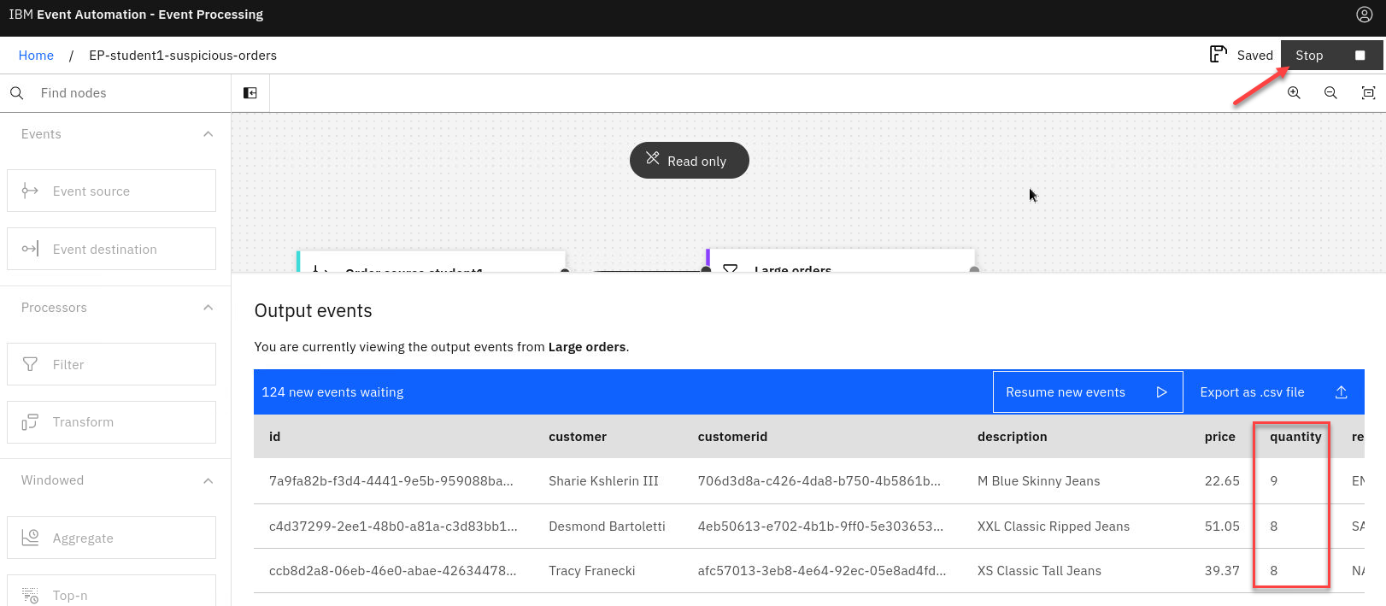Screen dimensions: 1386x606
Task: Select the Event destination node
Action: pyautogui.click(x=111, y=249)
